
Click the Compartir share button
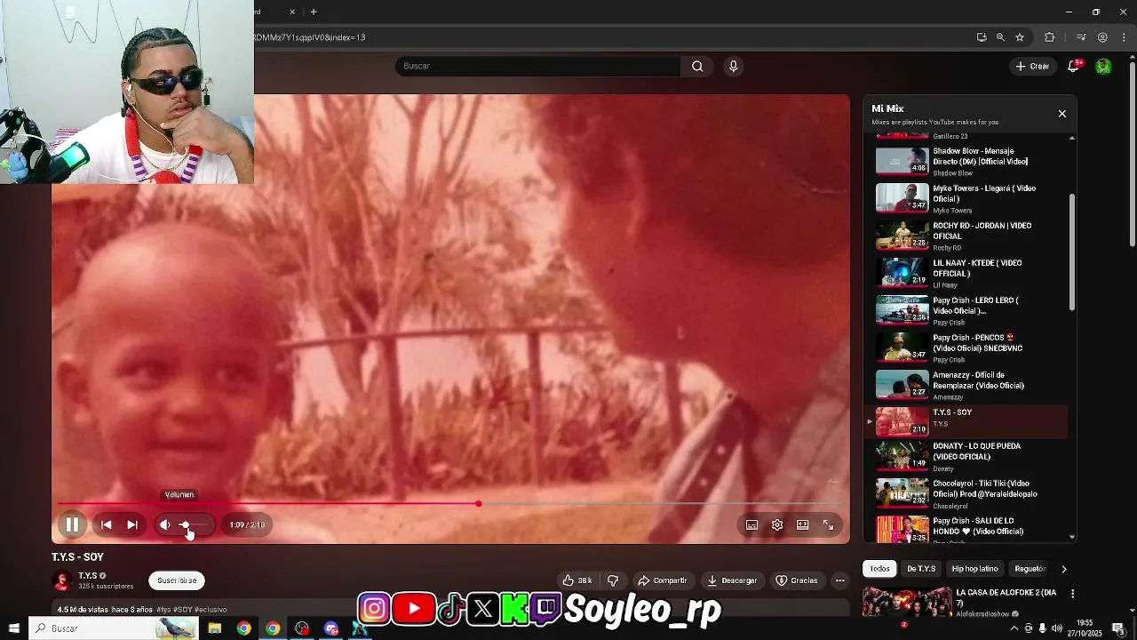663,580
